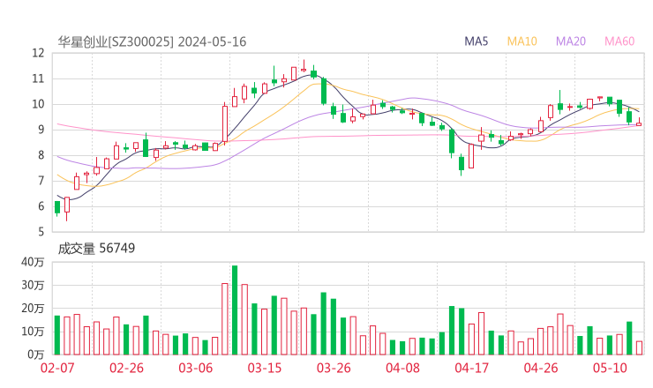
Task: Click the price axis value 9
Action: pos(41,130)
